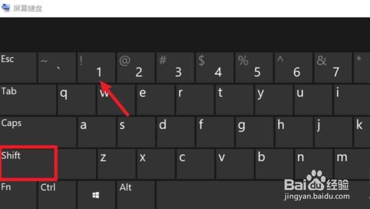Toggle the Alt modifier key
The image size is (370, 209).
pos(136,195)
